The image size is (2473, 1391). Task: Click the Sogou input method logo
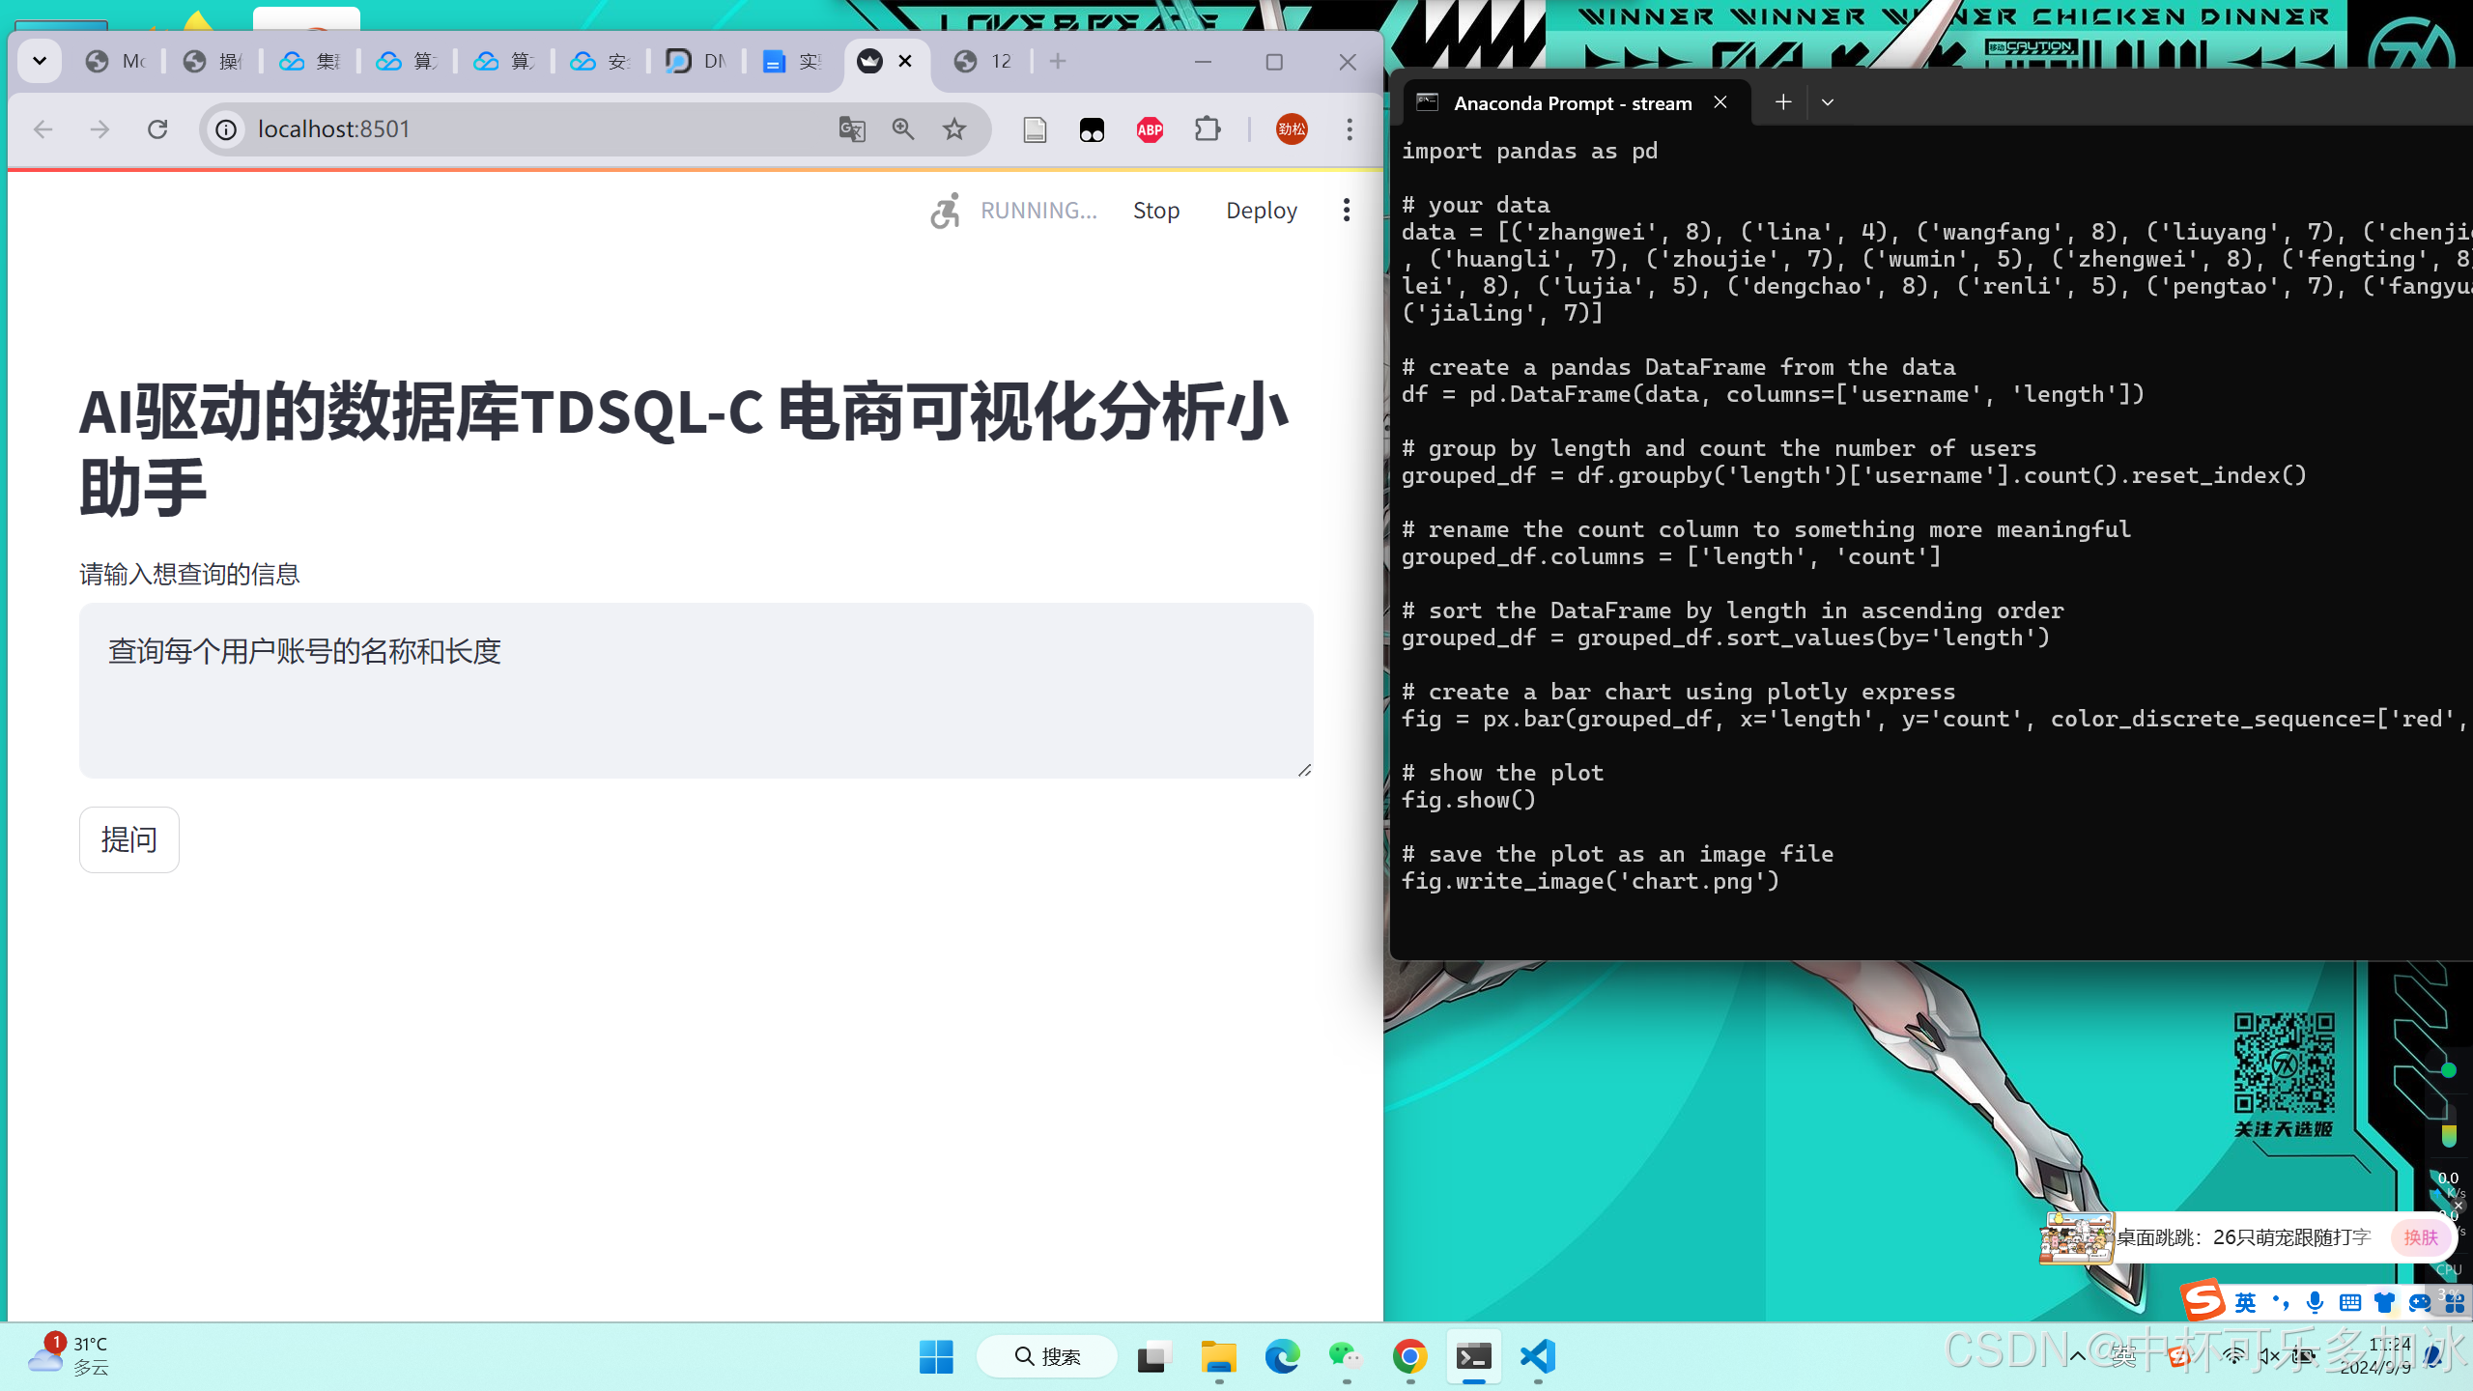(2204, 1300)
